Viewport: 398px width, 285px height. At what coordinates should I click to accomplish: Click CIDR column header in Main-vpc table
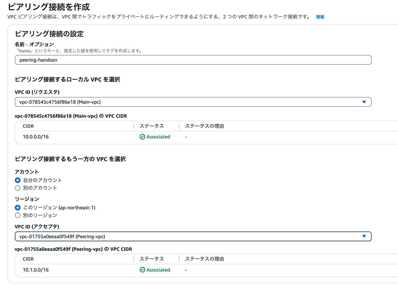(28, 126)
